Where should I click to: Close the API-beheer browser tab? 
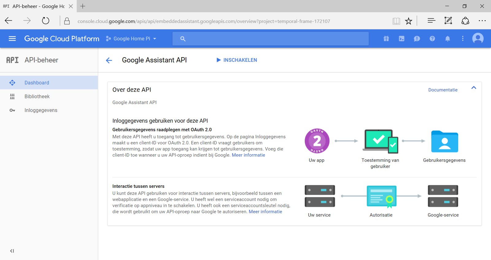point(71,6)
